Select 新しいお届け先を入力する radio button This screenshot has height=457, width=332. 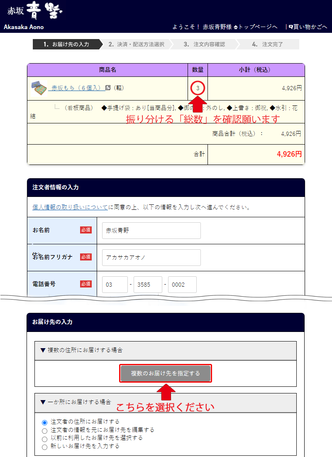tap(45, 447)
